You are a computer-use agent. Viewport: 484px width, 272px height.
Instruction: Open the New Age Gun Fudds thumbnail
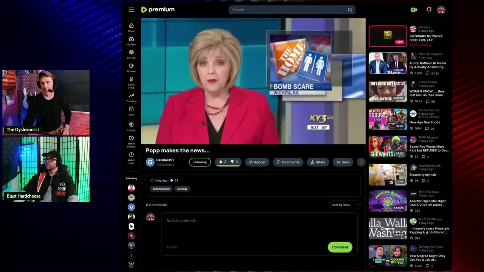coord(388,119)
